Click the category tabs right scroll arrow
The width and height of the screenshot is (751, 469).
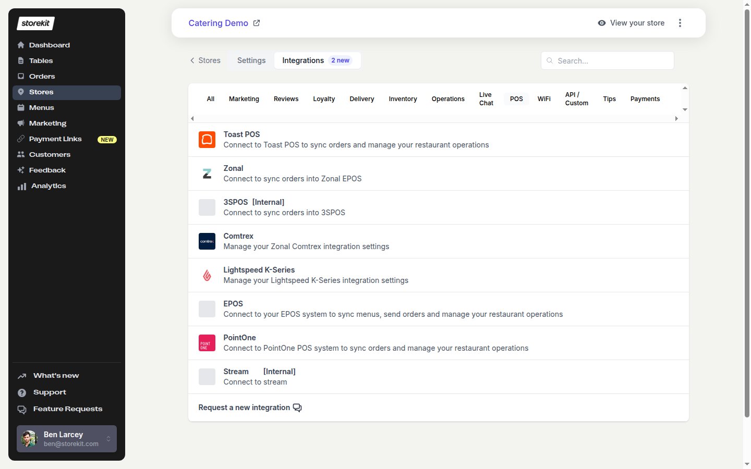(676, 118)
